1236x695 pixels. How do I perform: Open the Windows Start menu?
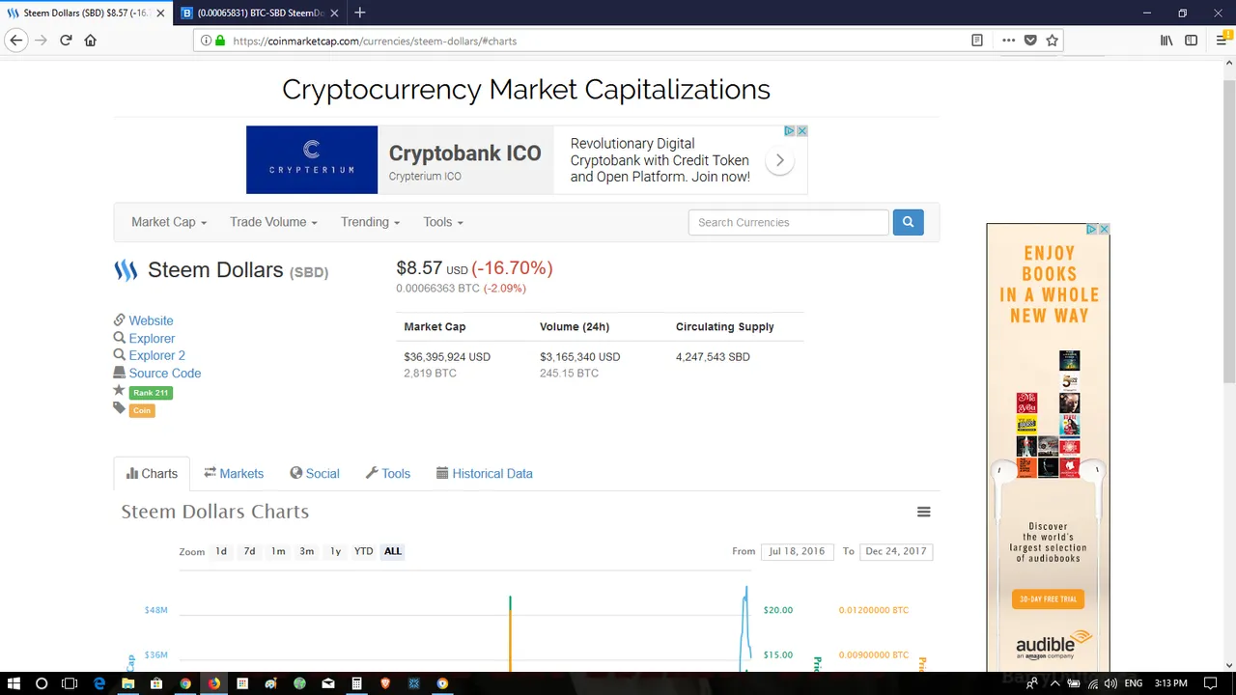tap(14, 683)
